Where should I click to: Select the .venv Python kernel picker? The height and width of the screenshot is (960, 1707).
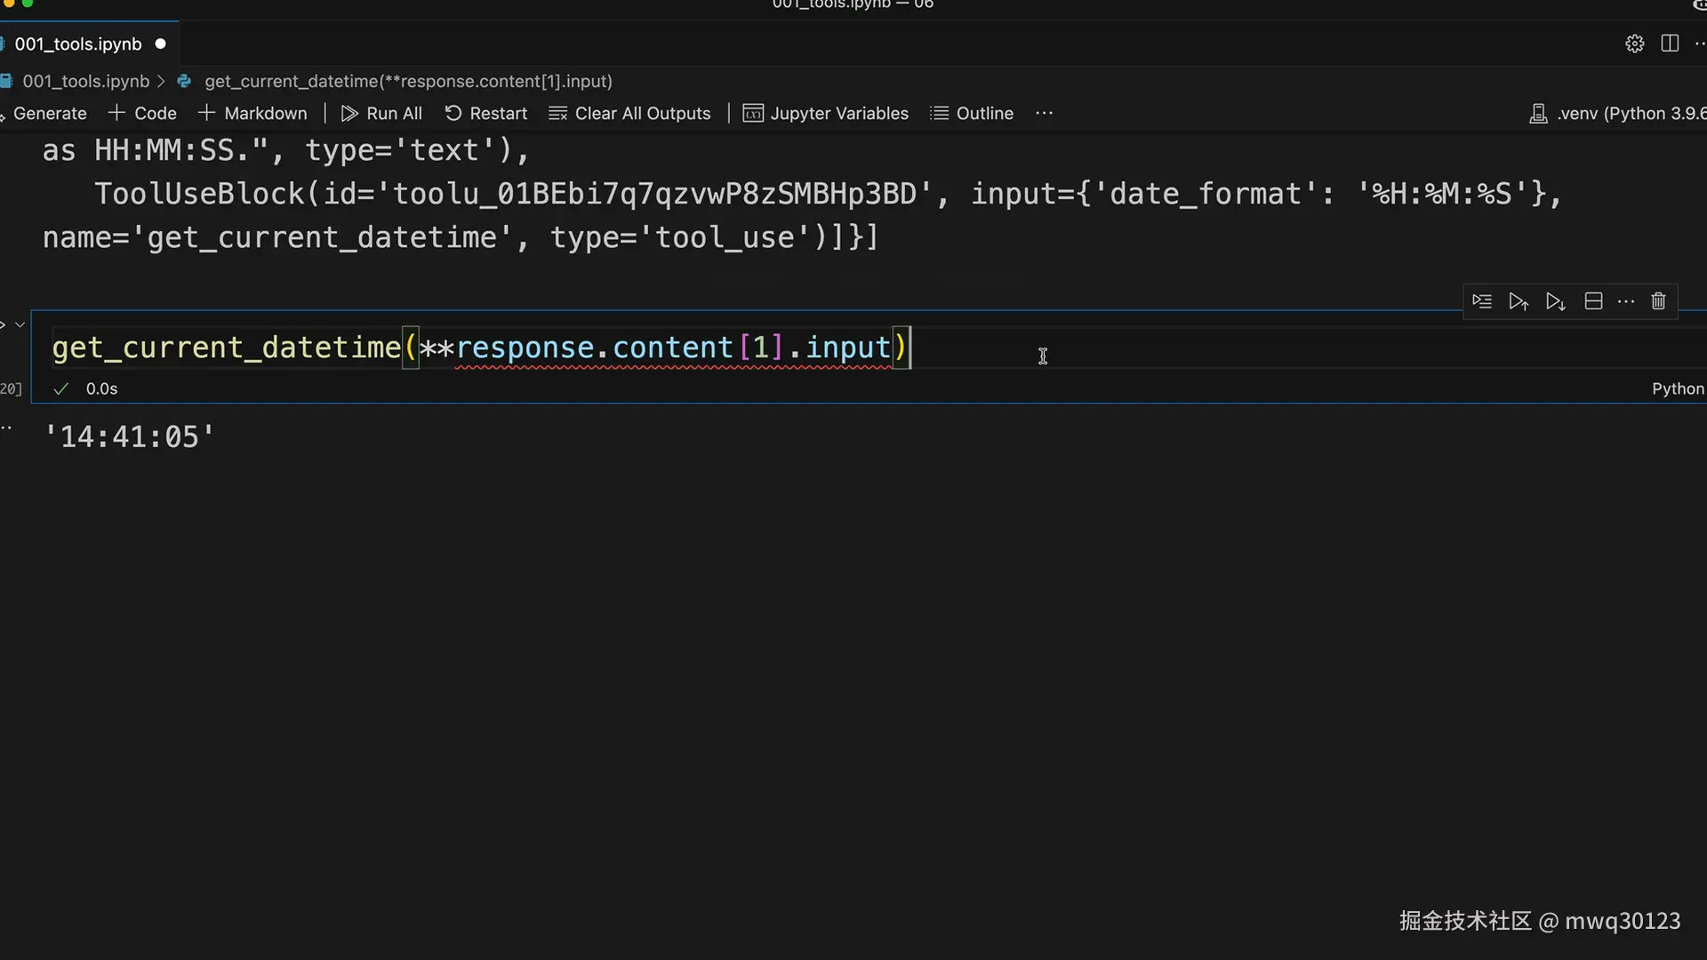[1618, 113]
